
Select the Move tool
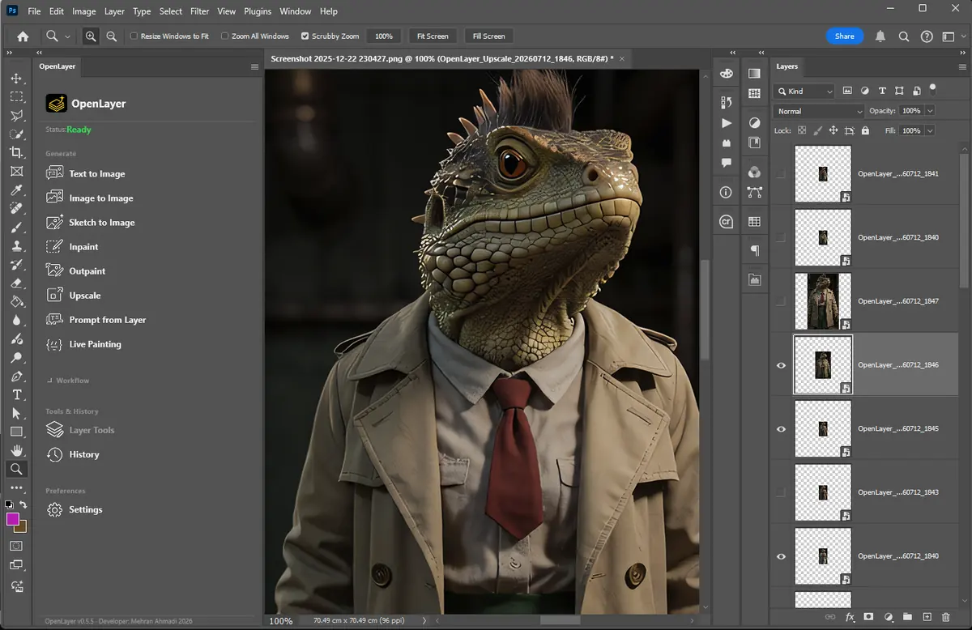[x=16, y=78]
